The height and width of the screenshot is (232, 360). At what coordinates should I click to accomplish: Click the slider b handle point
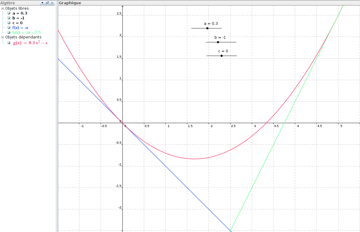point(218,42)
